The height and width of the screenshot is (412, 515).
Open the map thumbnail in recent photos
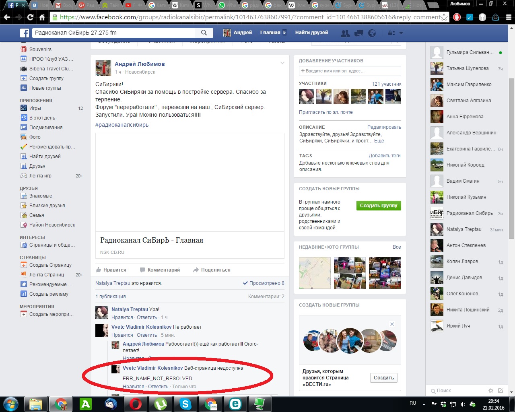tap(315, 273)
